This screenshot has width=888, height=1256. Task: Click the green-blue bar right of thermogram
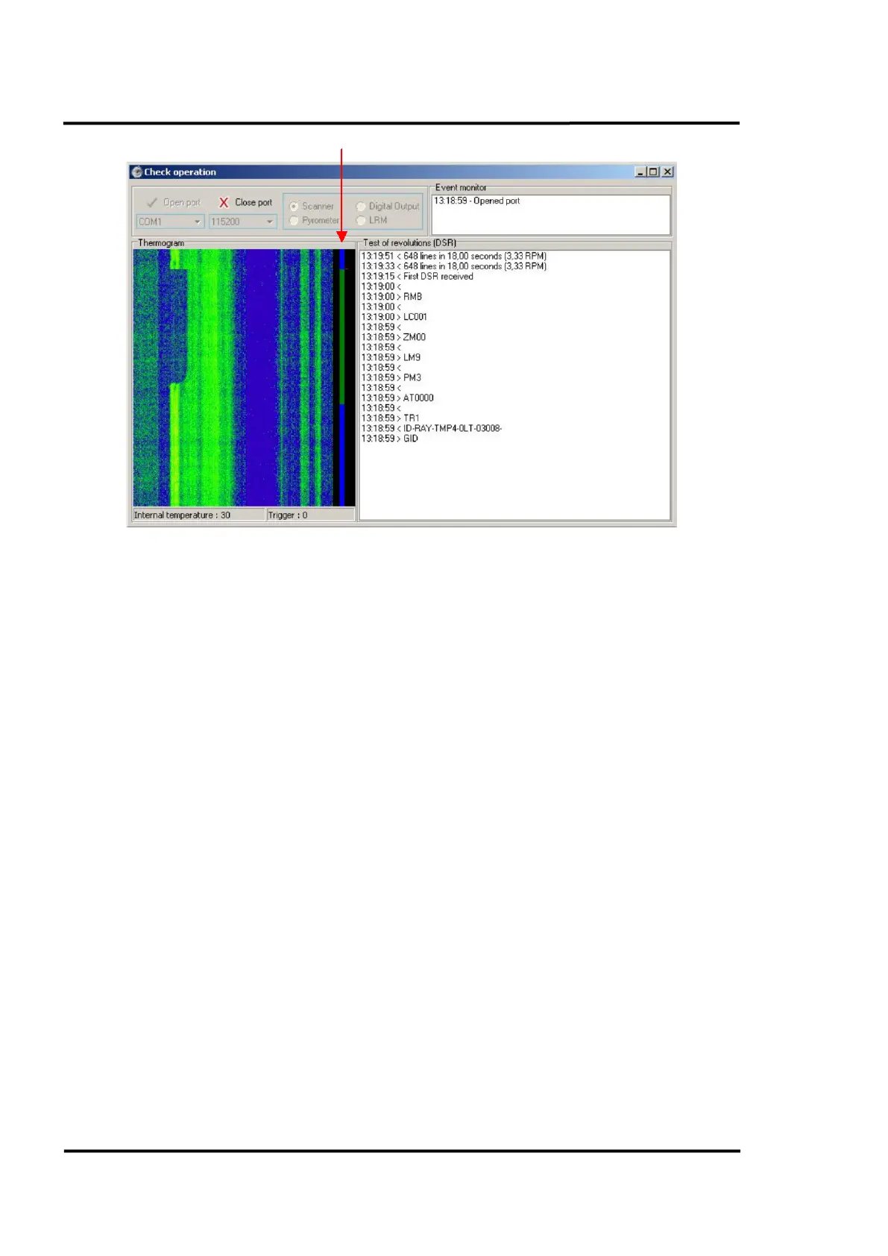coord(342,378)
